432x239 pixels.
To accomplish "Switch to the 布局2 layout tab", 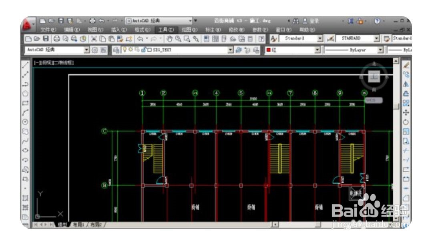I will [96, 225].
